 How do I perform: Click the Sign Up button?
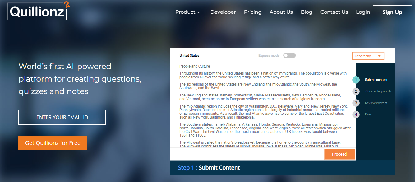point(392,12)
